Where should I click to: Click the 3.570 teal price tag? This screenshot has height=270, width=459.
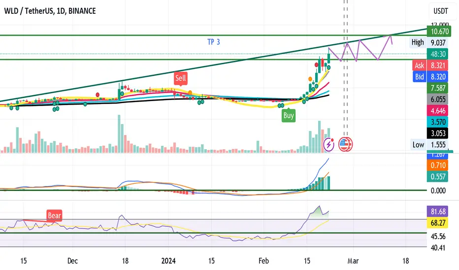(438, 122)
